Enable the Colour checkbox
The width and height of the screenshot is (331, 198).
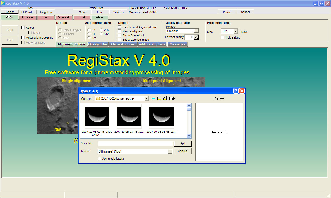[23, 28]
